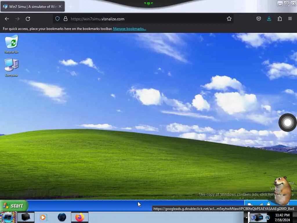Viewport: 297px width, 223px height.
Task: Click the shield tracking protection icon
Action: click(57, 19)
